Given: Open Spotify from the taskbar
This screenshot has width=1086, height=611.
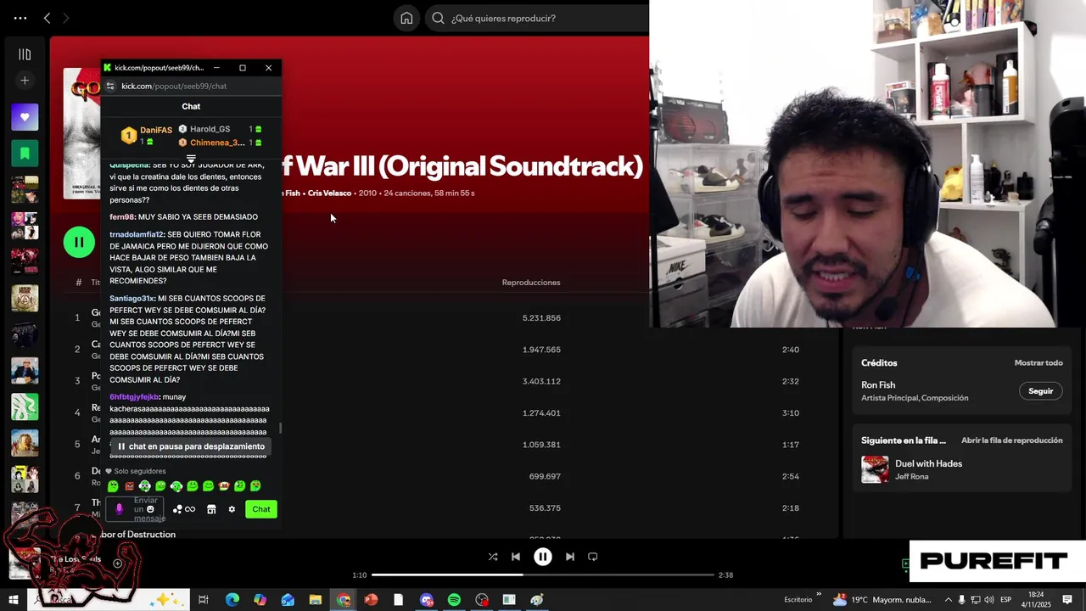Looking at the screenshot, I should pyautogui.click(x=454, y=600).
